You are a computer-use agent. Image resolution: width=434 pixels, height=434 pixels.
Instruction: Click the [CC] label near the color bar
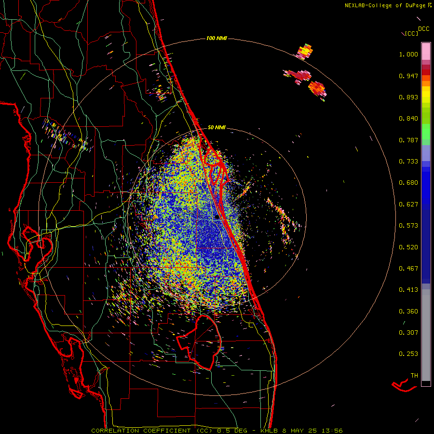(411, 33)
